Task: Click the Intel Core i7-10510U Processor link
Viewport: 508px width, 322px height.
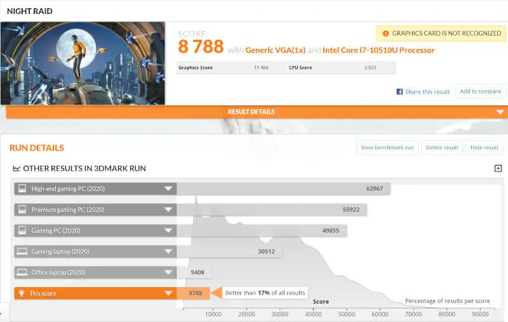Action: click(378, 50)
